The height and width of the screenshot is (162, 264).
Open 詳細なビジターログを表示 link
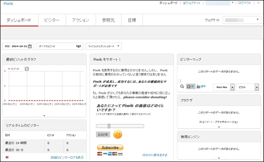click(67, 158)
